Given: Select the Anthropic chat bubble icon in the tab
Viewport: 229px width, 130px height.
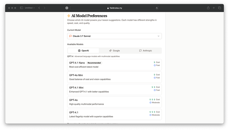Looking at the screenshot, I should coord(140,51).
